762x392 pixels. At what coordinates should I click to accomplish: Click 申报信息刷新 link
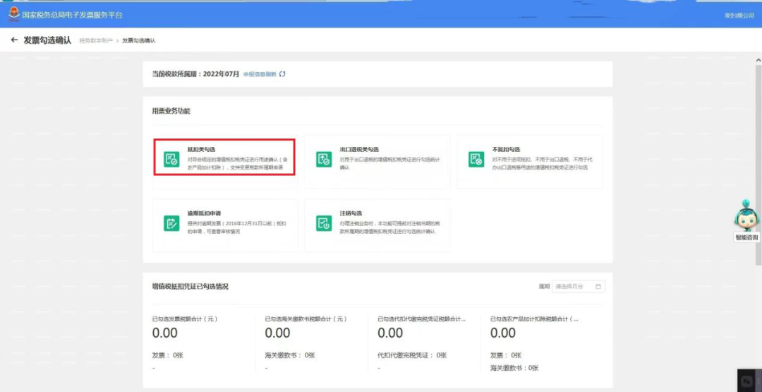click(x=260, y=74)
